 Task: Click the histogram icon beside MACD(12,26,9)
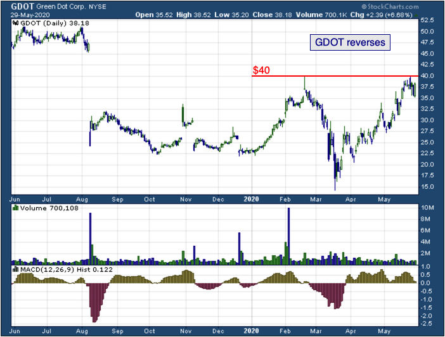click(x=16, y=269)
